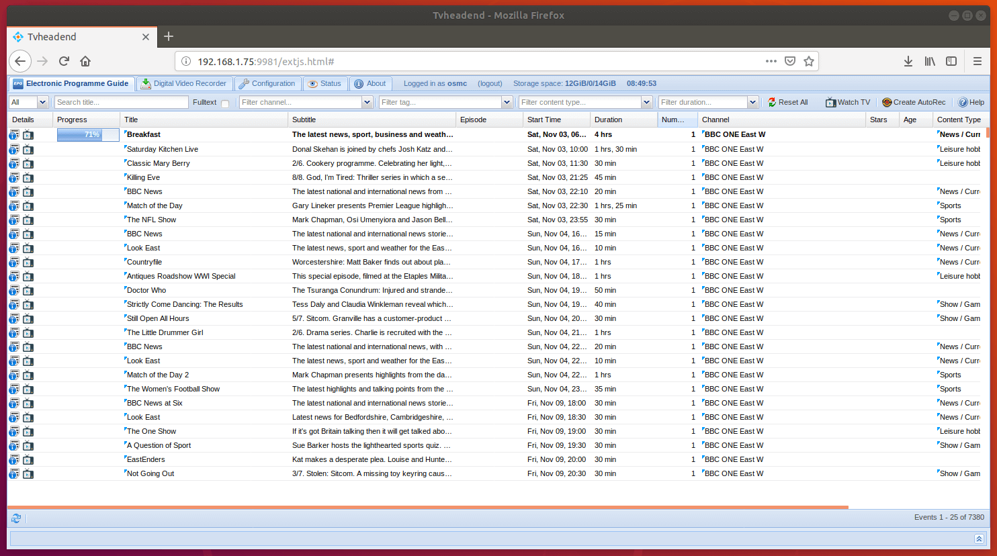The height and width of the screenshot is (556, 997).
Task: Sort by Start Time column header
Action: click(x=544, y=120)
